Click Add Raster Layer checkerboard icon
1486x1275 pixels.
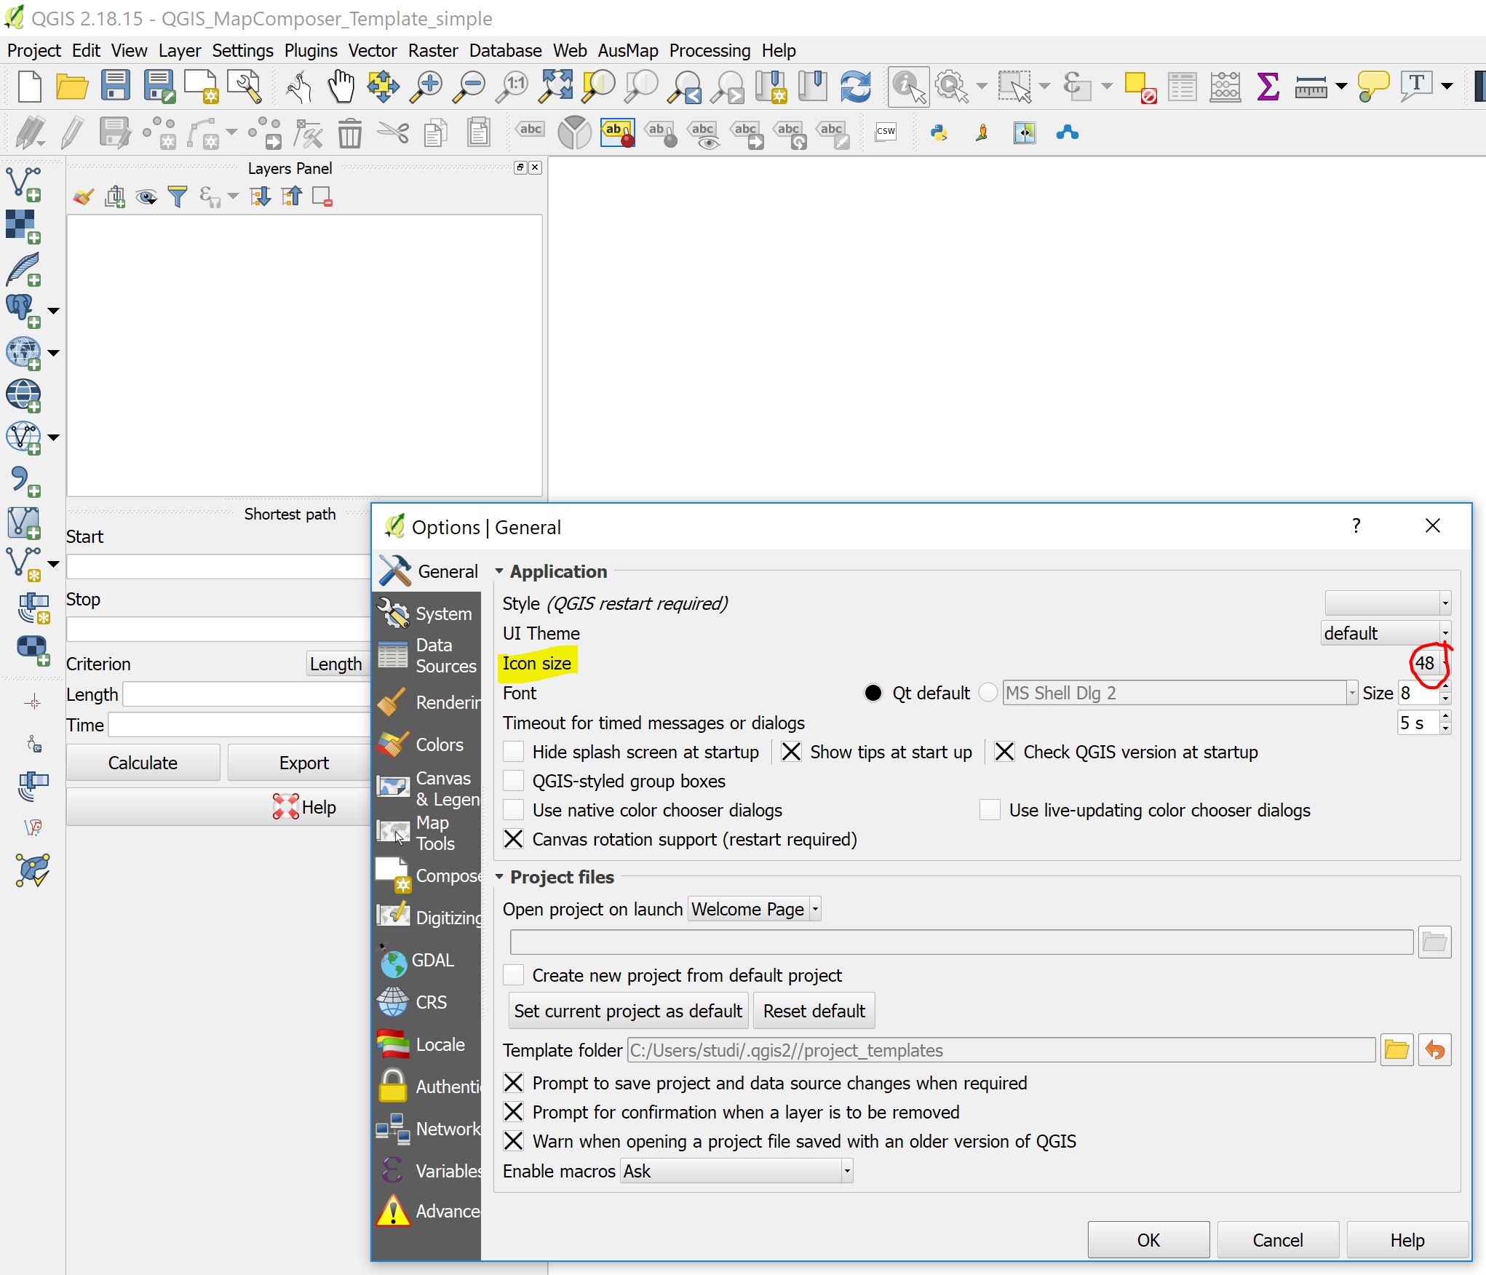[x=23, y=226]
